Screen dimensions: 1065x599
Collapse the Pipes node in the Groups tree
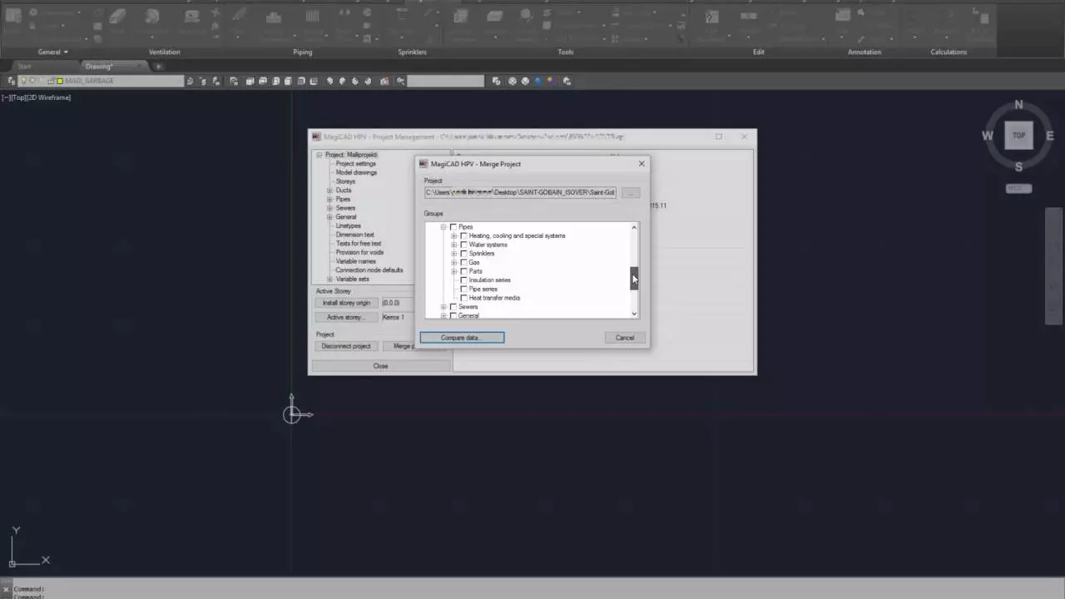(x=443, y=227)
